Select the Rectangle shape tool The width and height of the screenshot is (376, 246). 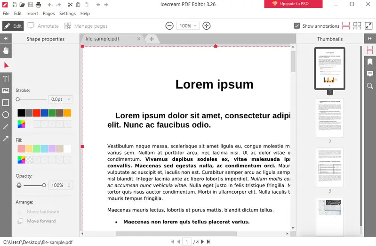[x=6, y=103]
